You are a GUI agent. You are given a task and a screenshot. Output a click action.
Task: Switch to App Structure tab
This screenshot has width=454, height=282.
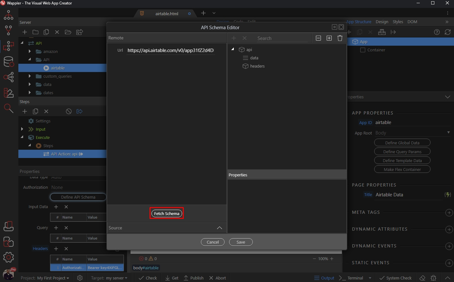(359, 22)
